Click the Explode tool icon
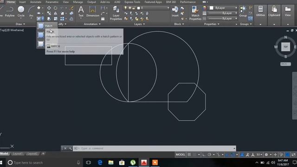The height and width of the screenshot is (167, 297). point(71,13)
